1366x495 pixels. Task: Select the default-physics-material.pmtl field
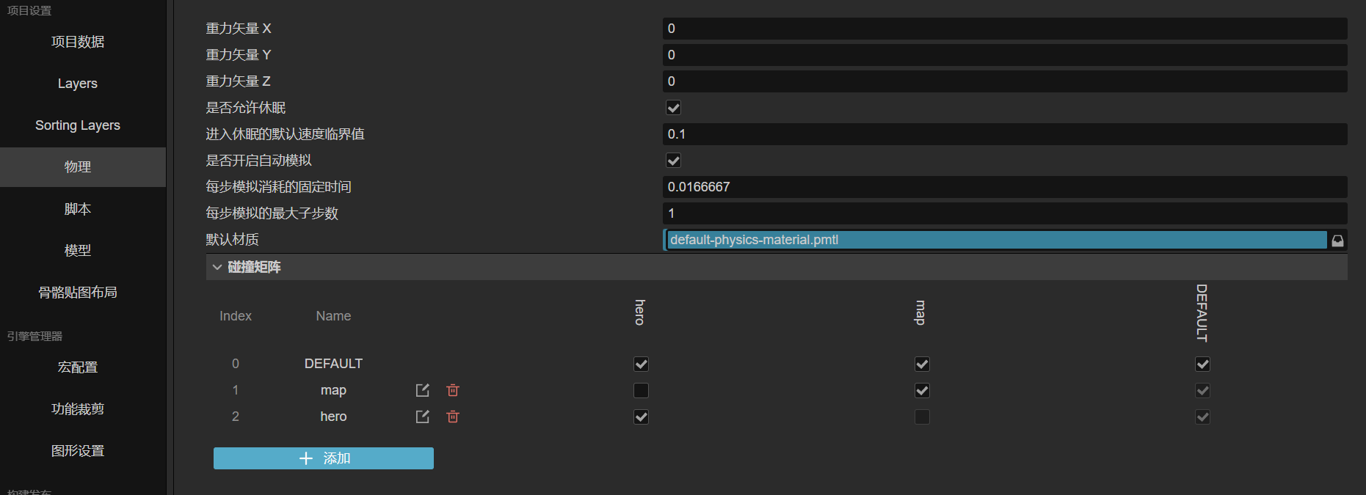tap(996, 240)
